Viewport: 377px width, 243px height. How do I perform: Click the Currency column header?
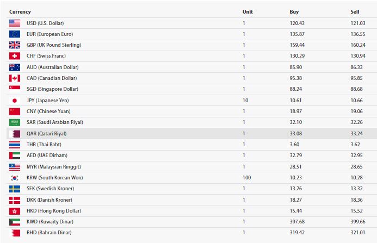click(20, 12)
